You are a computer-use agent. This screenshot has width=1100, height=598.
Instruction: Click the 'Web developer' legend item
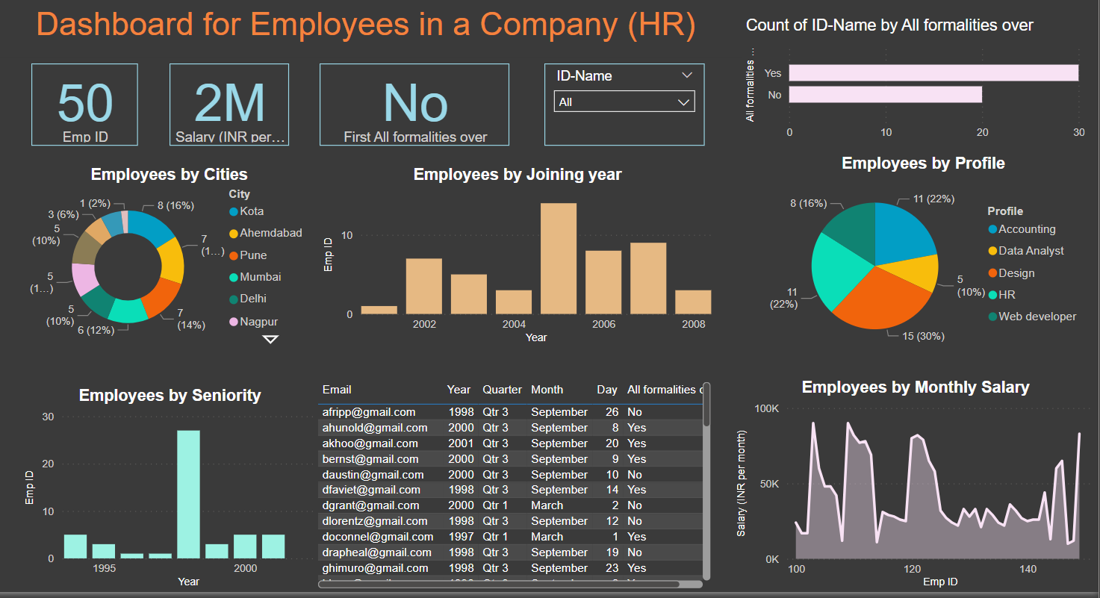1034,317
